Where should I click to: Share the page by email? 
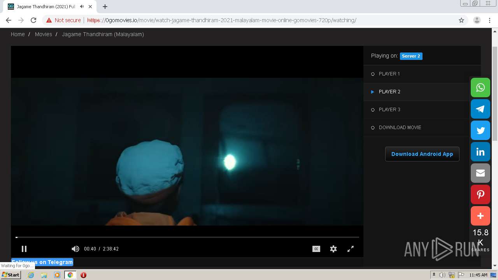pos(480,173)
